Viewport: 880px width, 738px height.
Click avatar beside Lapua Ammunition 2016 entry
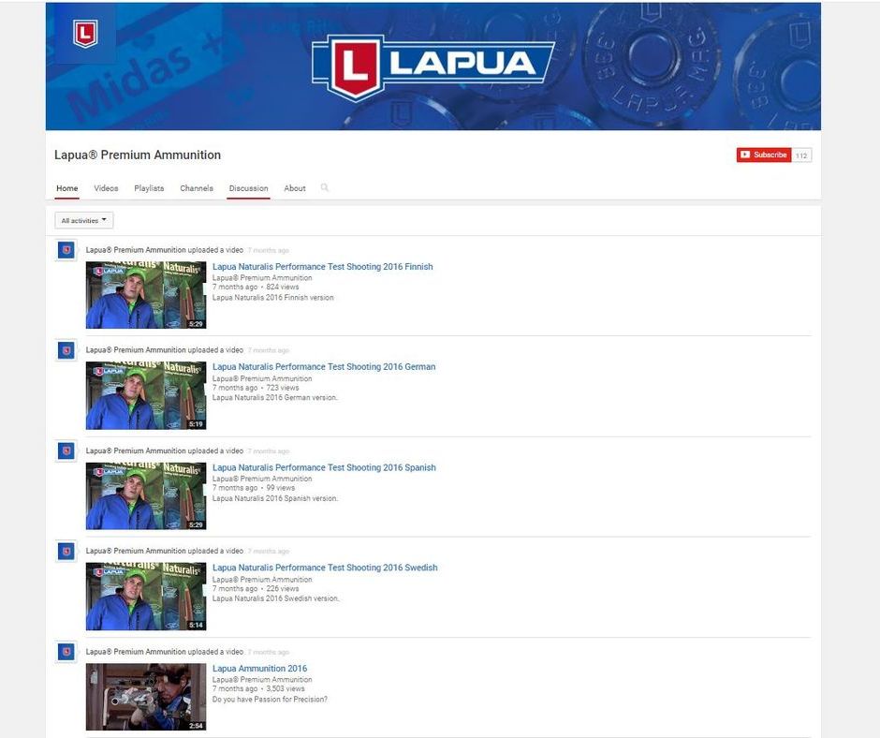click(66, 652)
